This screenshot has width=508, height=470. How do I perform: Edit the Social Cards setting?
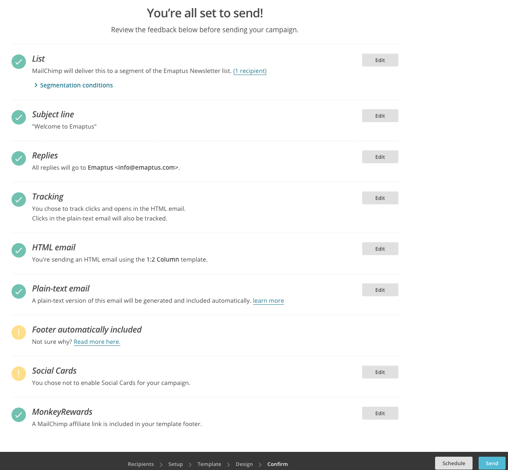(x=380, y=372)
